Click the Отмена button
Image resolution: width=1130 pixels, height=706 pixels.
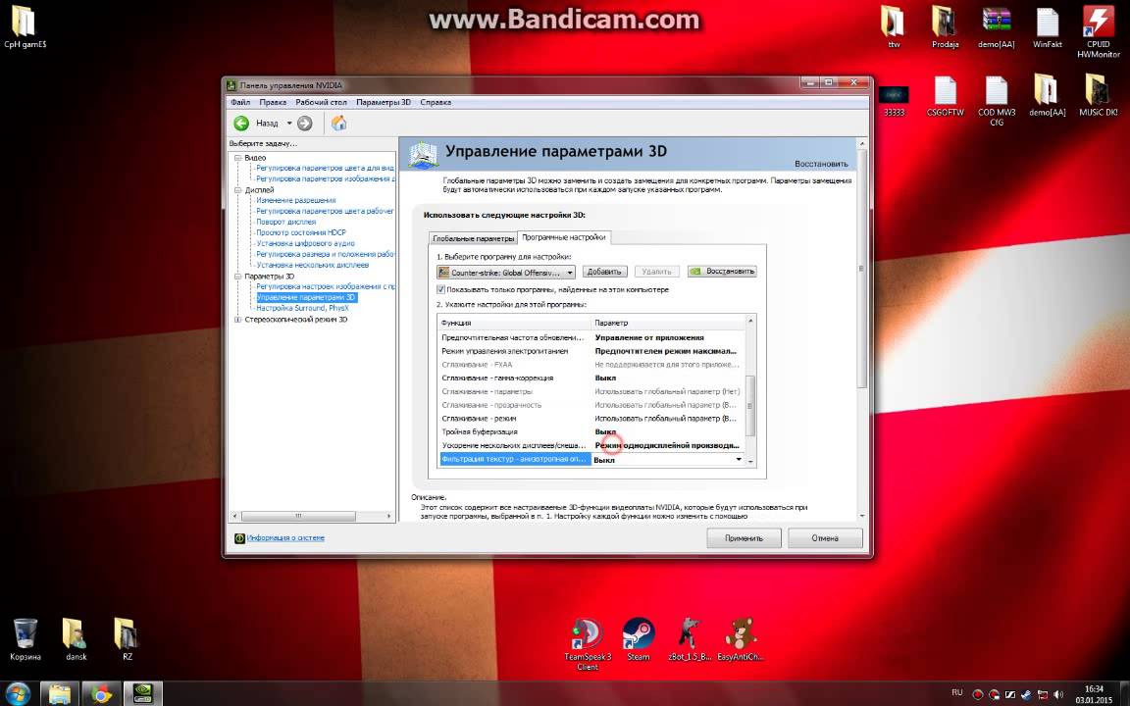824,538
